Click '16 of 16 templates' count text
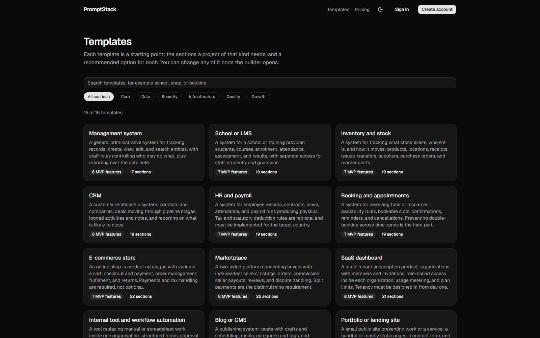The height and width of the screenshot is (338, 540). 103,113
